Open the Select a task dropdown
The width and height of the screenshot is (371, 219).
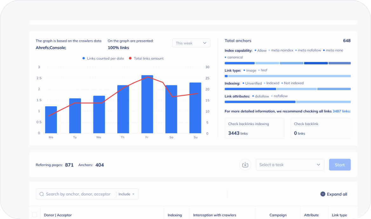pyautogui.click(x=290, y=165)
